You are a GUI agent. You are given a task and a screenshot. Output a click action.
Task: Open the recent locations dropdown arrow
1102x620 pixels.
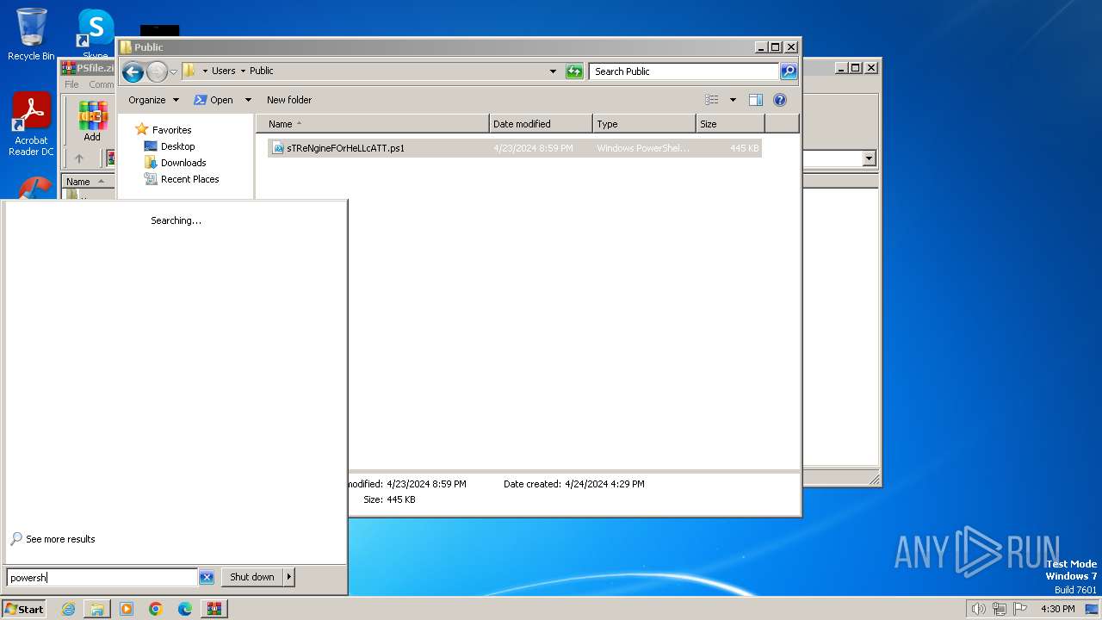point(173,71)
